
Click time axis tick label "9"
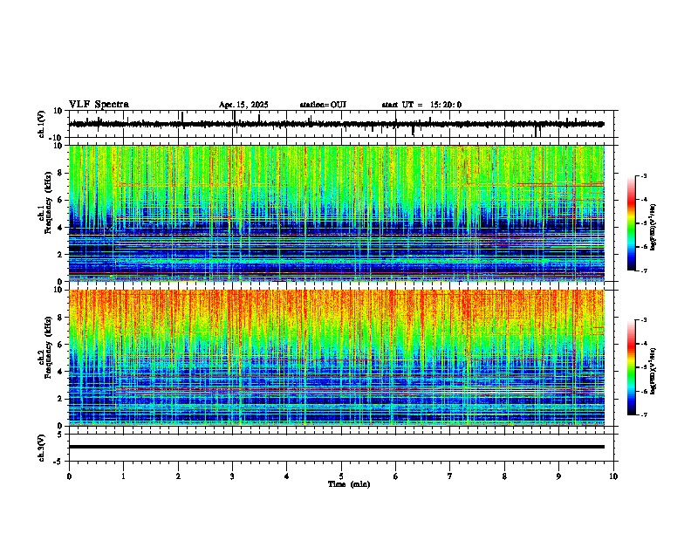click(x=558, y=476)
